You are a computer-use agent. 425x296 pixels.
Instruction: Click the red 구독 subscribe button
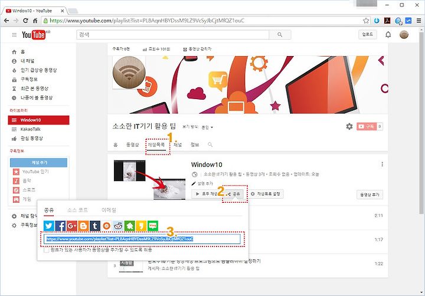(x=367, y=126)
